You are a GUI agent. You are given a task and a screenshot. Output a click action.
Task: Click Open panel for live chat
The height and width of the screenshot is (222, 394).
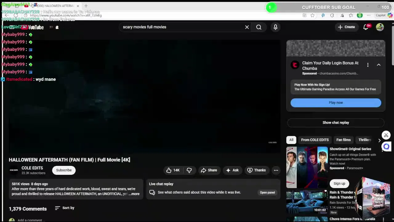pos(267,193)
